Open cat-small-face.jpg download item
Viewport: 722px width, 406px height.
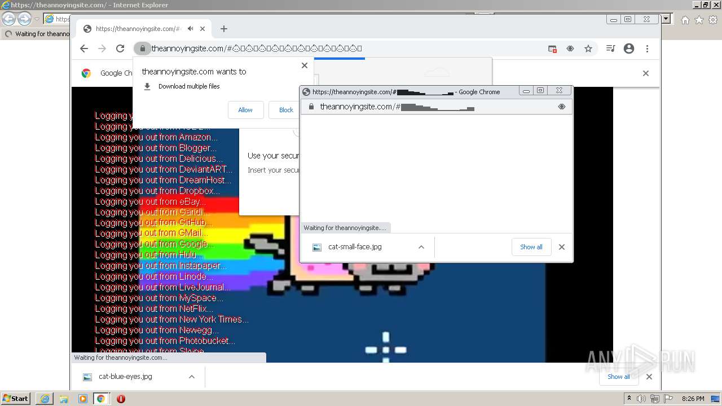click(x=355, y=247)
